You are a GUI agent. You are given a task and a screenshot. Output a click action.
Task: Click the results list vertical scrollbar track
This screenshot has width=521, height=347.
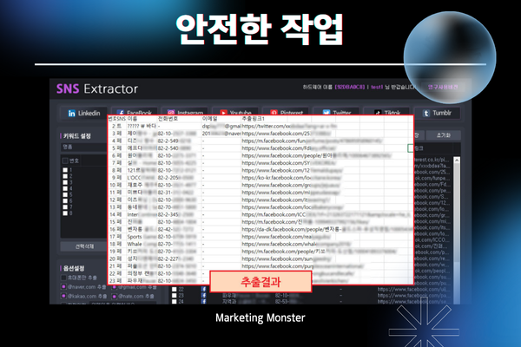(x=457, y=232)
